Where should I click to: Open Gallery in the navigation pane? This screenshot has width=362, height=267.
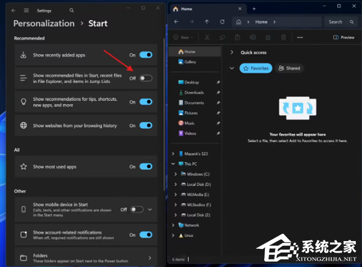(x=190, y=62)
